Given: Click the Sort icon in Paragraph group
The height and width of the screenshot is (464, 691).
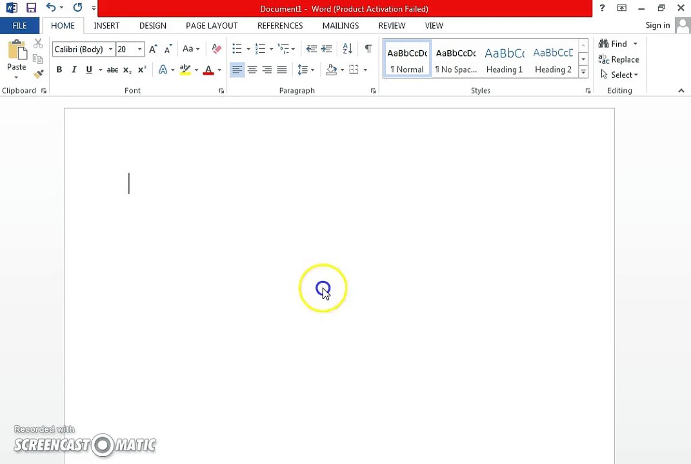Looking at the screenshot, I should point(347,49).
